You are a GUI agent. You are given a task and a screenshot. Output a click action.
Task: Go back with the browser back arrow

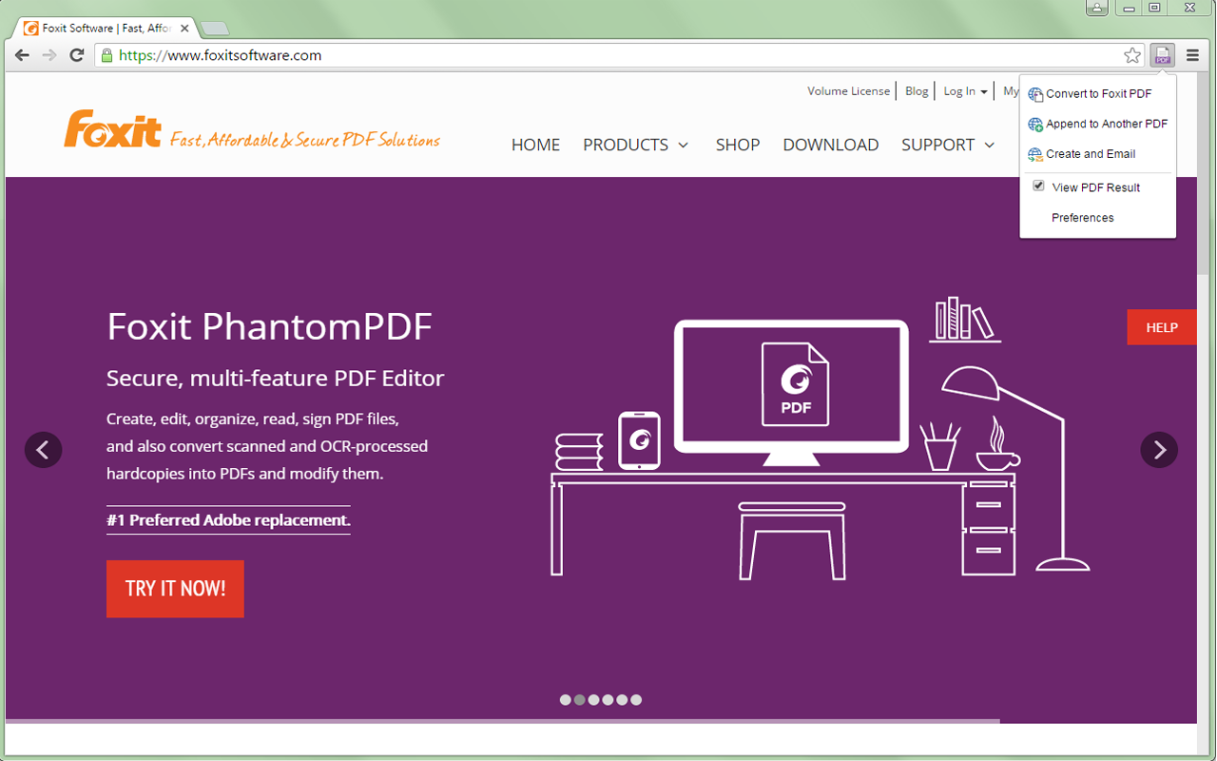(x=22, y=55)
